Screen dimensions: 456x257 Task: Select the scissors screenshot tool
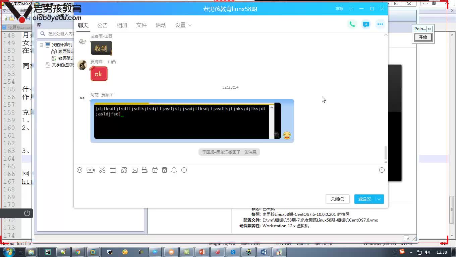pyautogui.click(x=102, y=170)
